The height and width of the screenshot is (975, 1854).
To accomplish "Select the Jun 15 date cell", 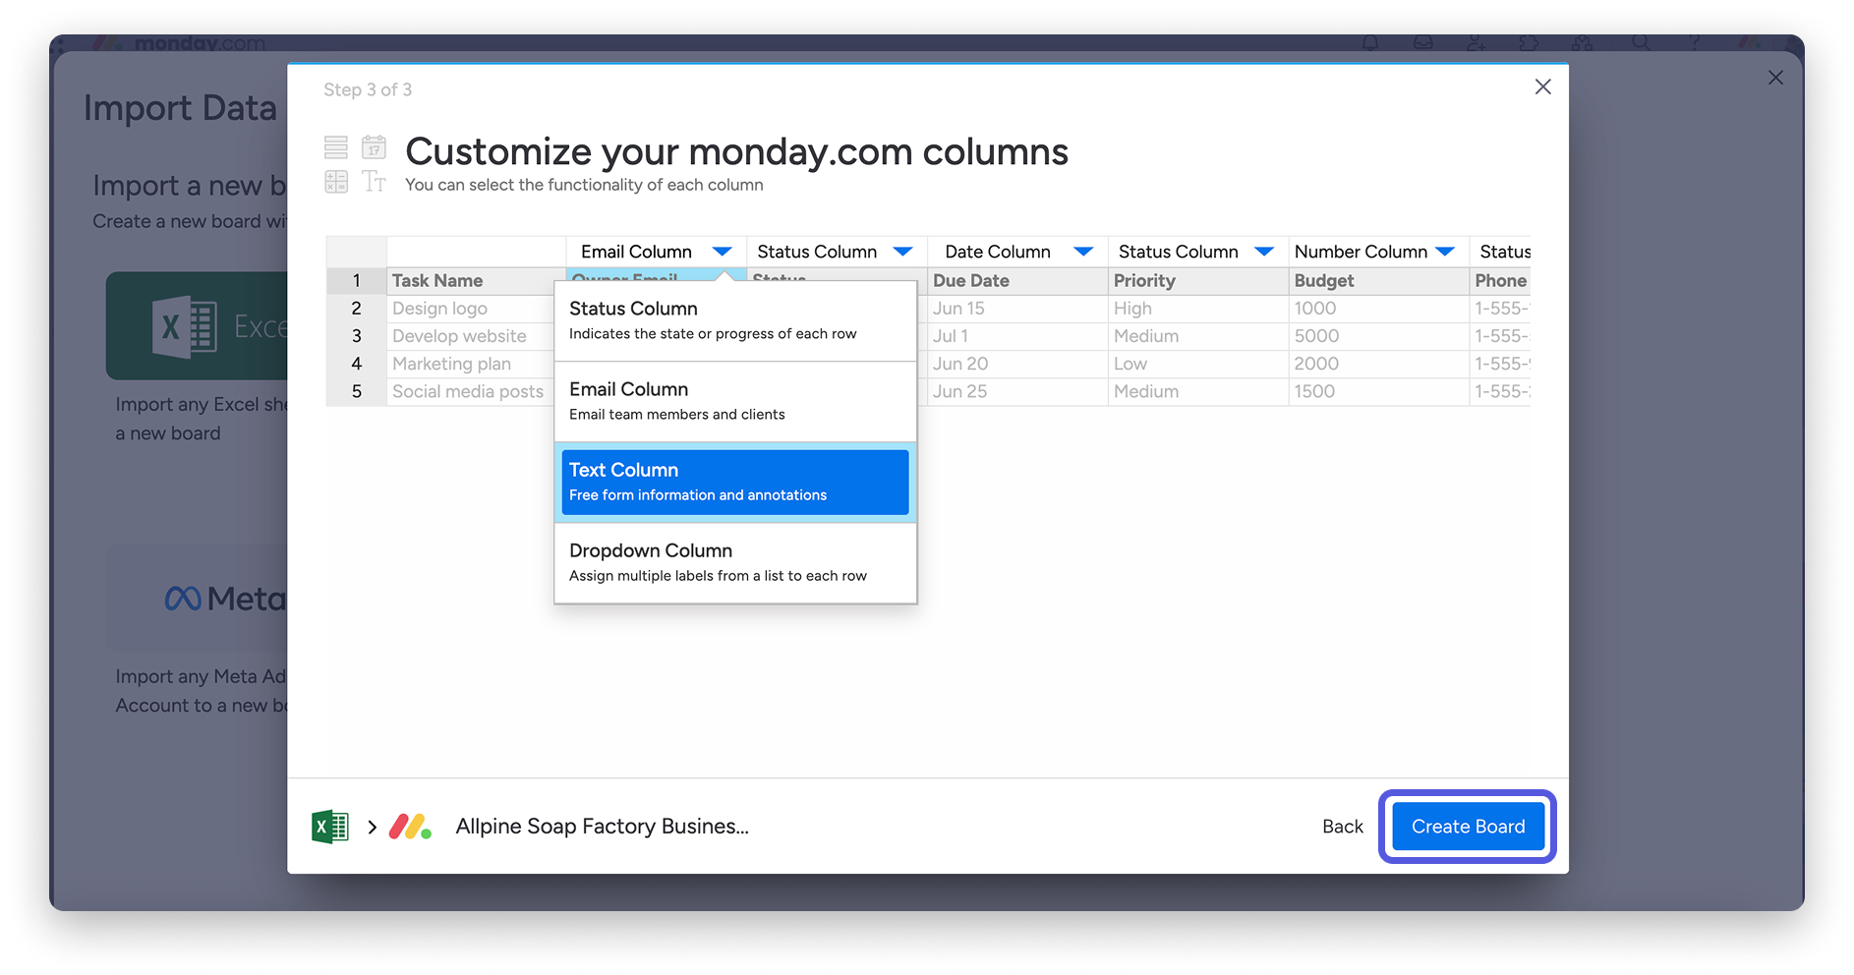I will [1017, 309].
